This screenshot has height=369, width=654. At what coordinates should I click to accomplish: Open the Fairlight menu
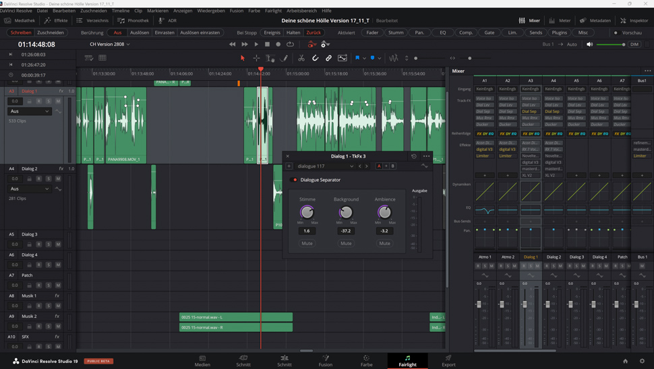[x=273, y=11]
